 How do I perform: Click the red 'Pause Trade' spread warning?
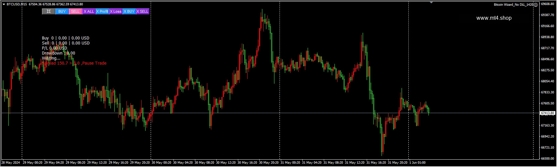tap(74, 63)
